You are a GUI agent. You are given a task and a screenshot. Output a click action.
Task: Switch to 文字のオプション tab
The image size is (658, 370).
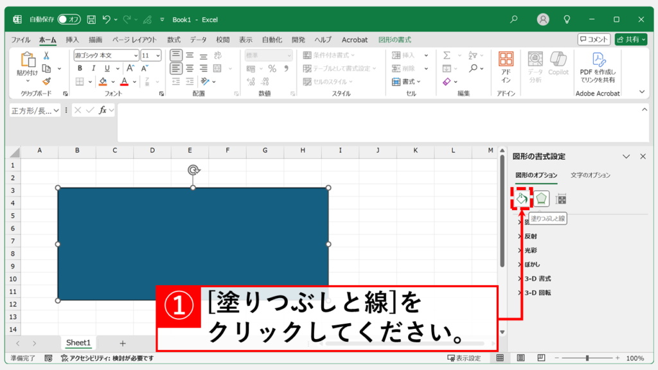[590, 175]
